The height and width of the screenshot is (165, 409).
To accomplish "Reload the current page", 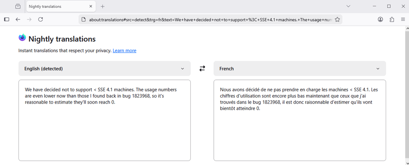I will [x=41, y=19].
